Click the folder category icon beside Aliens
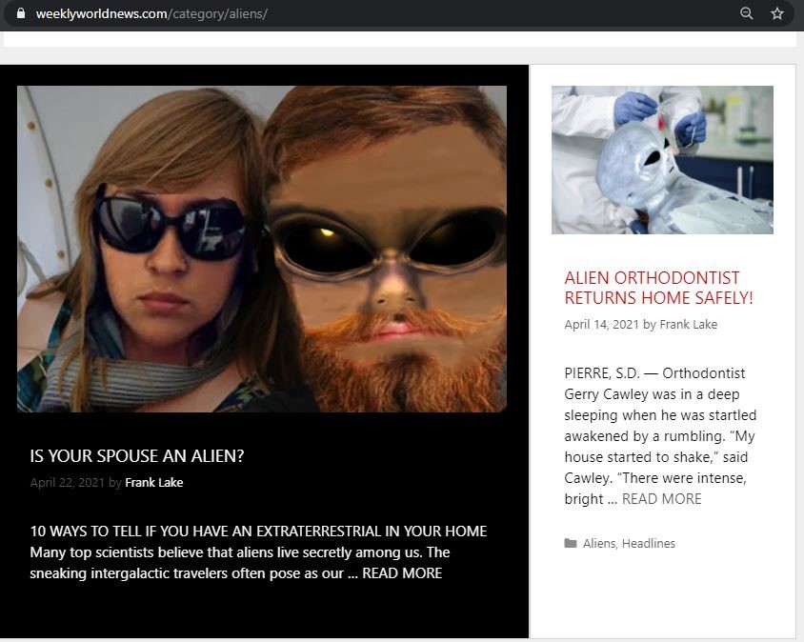Image resolution: width=804 pixels, height=642 pixels. 571,543
